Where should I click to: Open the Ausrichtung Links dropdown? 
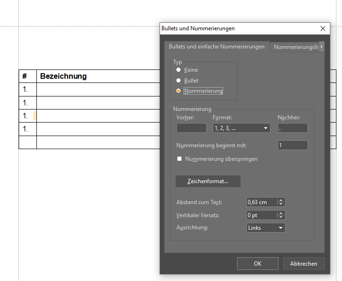pos(265,227)
